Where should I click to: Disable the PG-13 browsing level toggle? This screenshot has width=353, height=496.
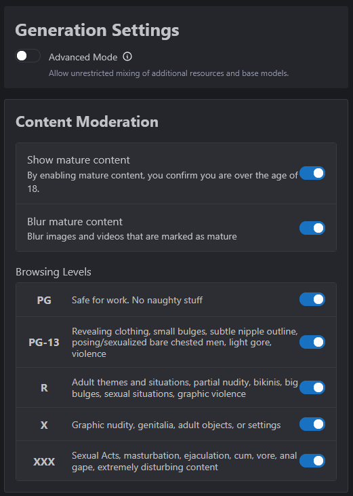pyautogui.click(x=312, y=342)
